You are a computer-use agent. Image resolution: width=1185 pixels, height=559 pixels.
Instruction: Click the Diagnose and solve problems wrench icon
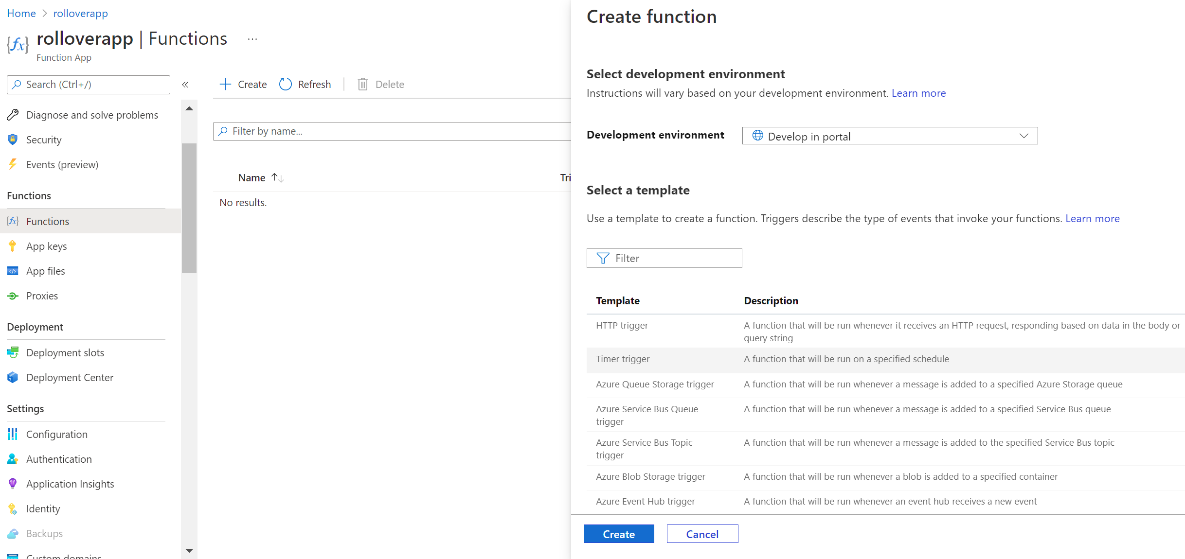tap(13, 115)
